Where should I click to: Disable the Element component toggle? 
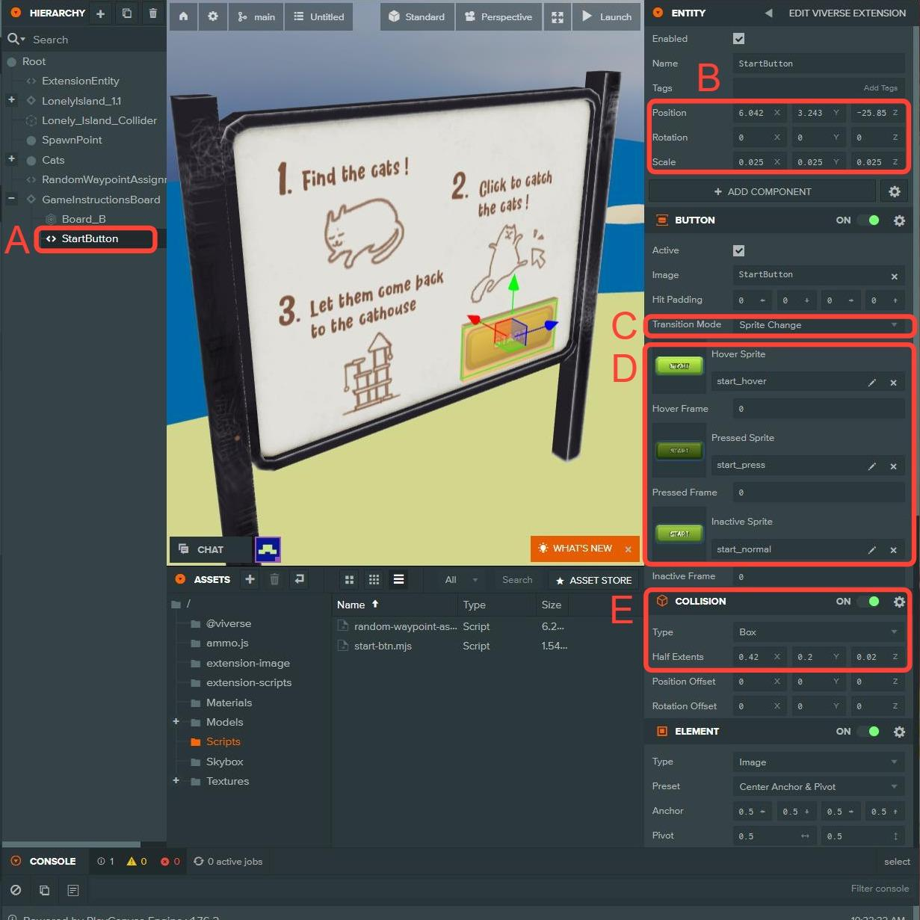coord(868,732)
